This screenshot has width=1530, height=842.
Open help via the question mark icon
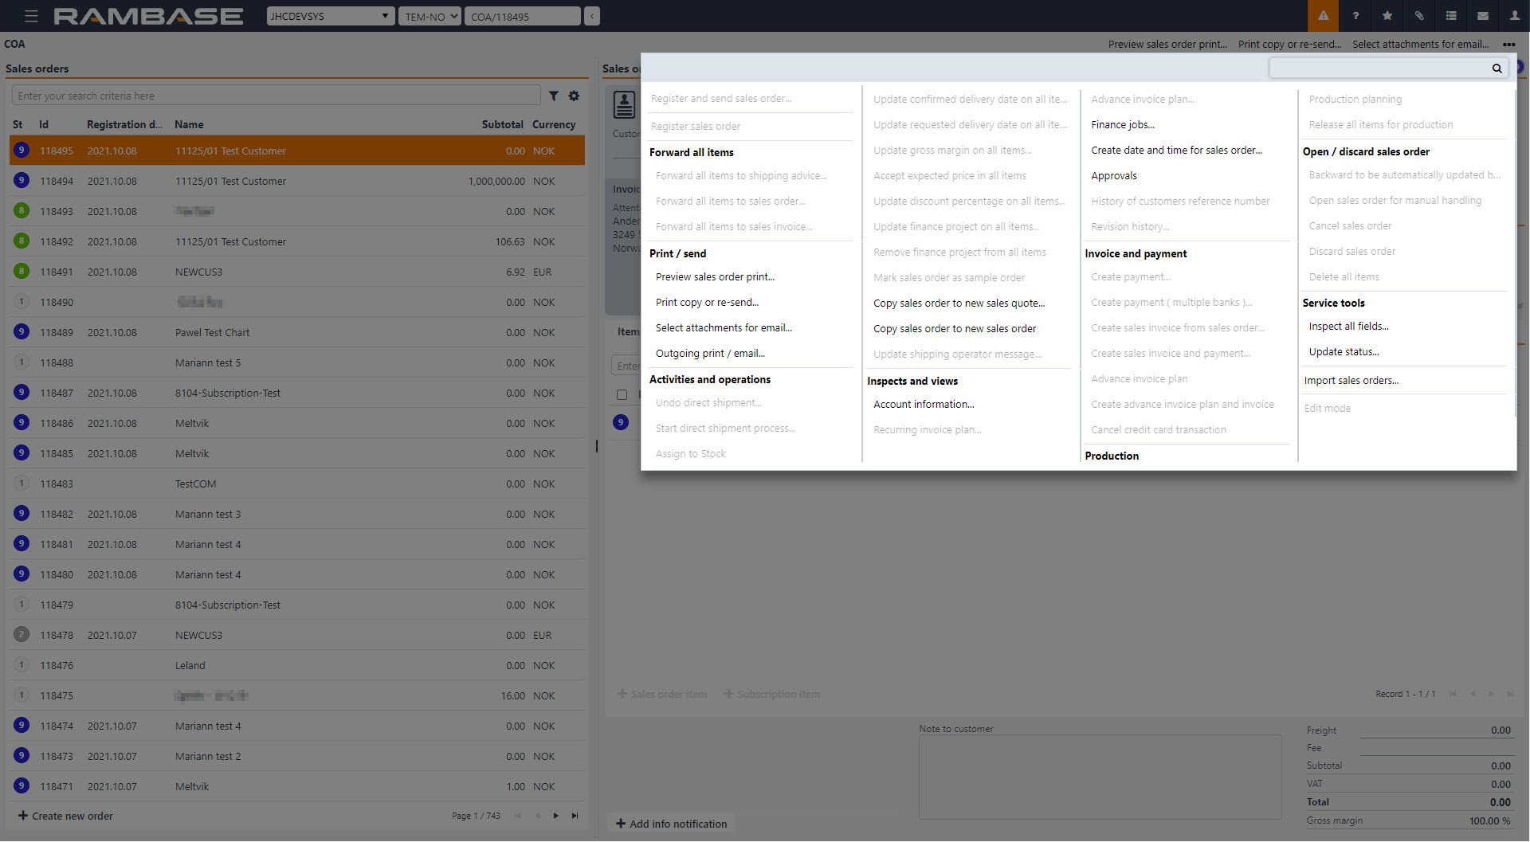click(x=1355, y=15)
